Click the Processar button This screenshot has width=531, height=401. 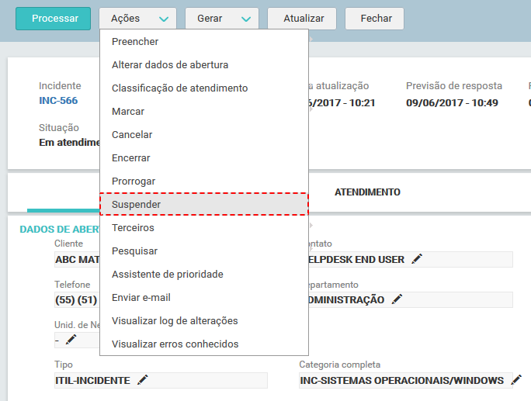[53, 19]
